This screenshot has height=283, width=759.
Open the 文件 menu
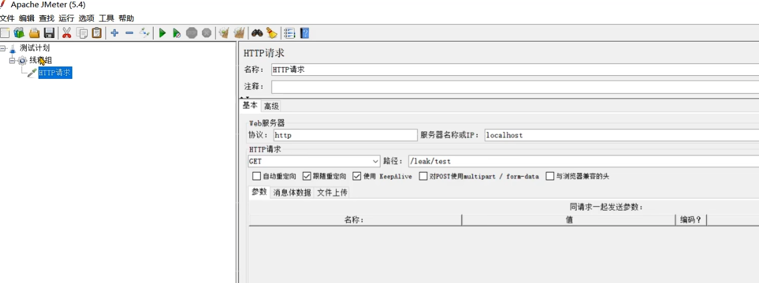tap(7, 18)
